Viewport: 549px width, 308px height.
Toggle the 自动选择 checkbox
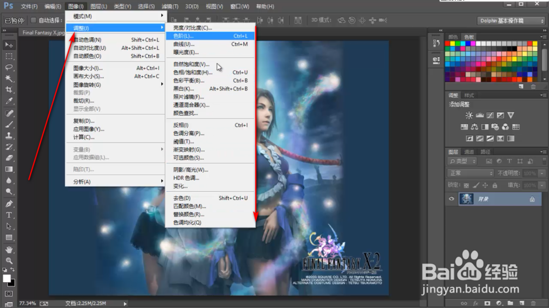pos(33,20)
